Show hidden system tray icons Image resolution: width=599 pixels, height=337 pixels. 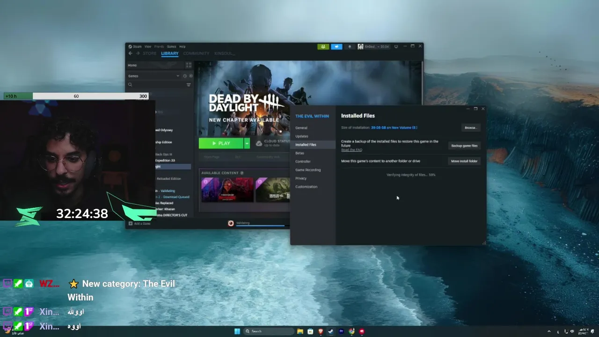(x=549, y=331)
